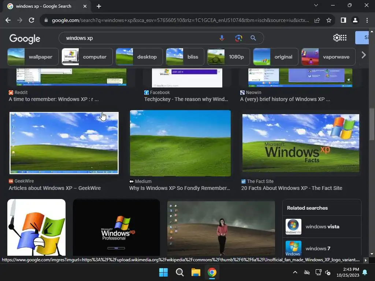Filter images by 1080p chip

click(229, 57)
